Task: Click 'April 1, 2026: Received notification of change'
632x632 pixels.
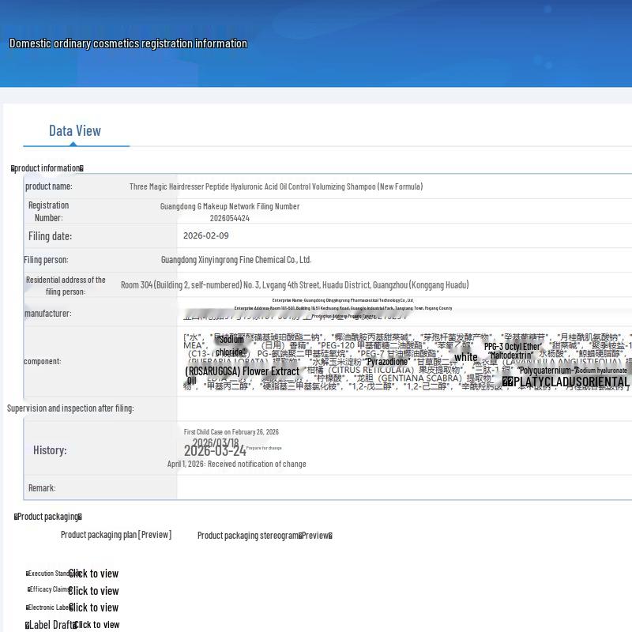Action: click(x=236, y=464)
